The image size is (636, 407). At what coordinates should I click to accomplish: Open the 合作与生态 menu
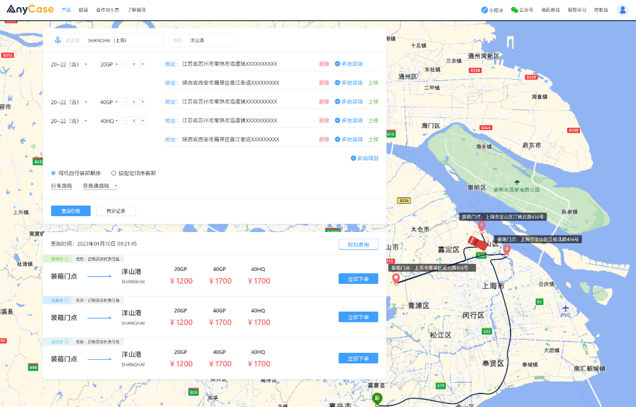pyautogui.click(x=108, y=10)
